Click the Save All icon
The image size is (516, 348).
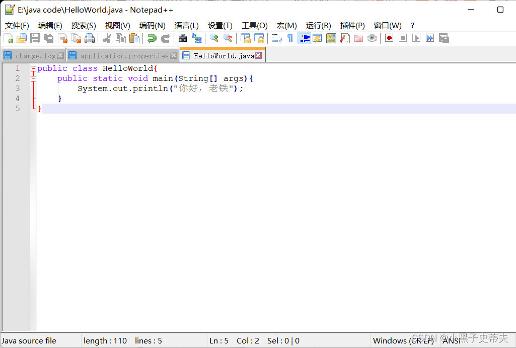pos(49,38)
